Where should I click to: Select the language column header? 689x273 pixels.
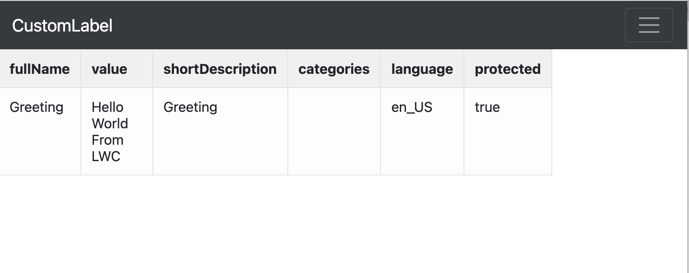[x=422, y=69]
